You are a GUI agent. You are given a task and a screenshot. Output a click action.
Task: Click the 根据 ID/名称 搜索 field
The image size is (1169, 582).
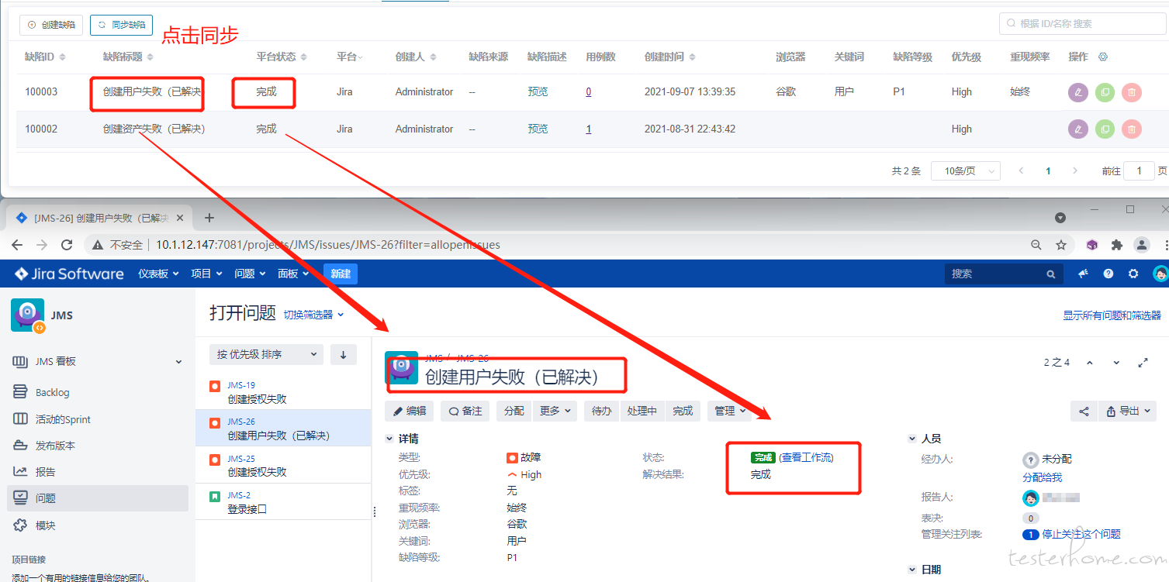pos(1082,24)
